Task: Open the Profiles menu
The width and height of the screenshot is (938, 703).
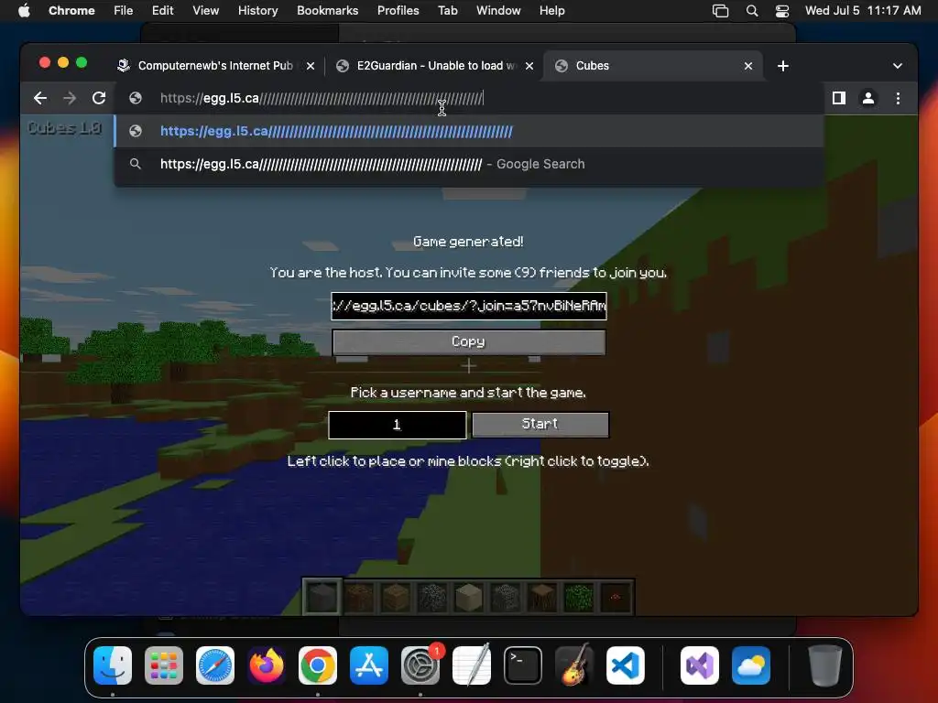Action: (398, 11)
